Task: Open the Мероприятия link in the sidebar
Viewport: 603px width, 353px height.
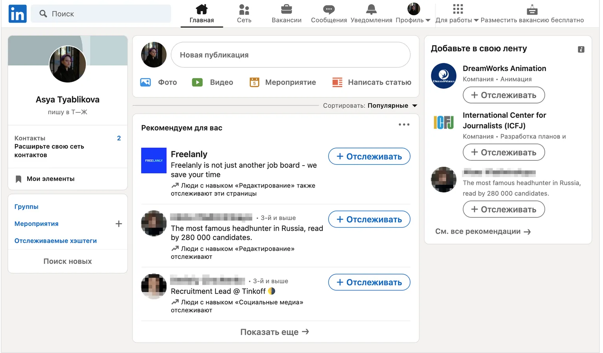Action: click(x=37, y=224)
